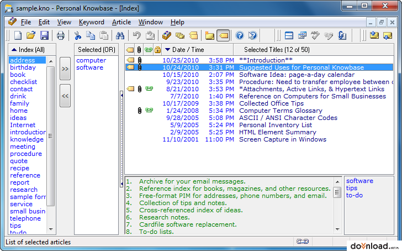This screenshot has width=402, height=251.
Task: Click the Find binoculars icon
Action: tap(120, 35)
